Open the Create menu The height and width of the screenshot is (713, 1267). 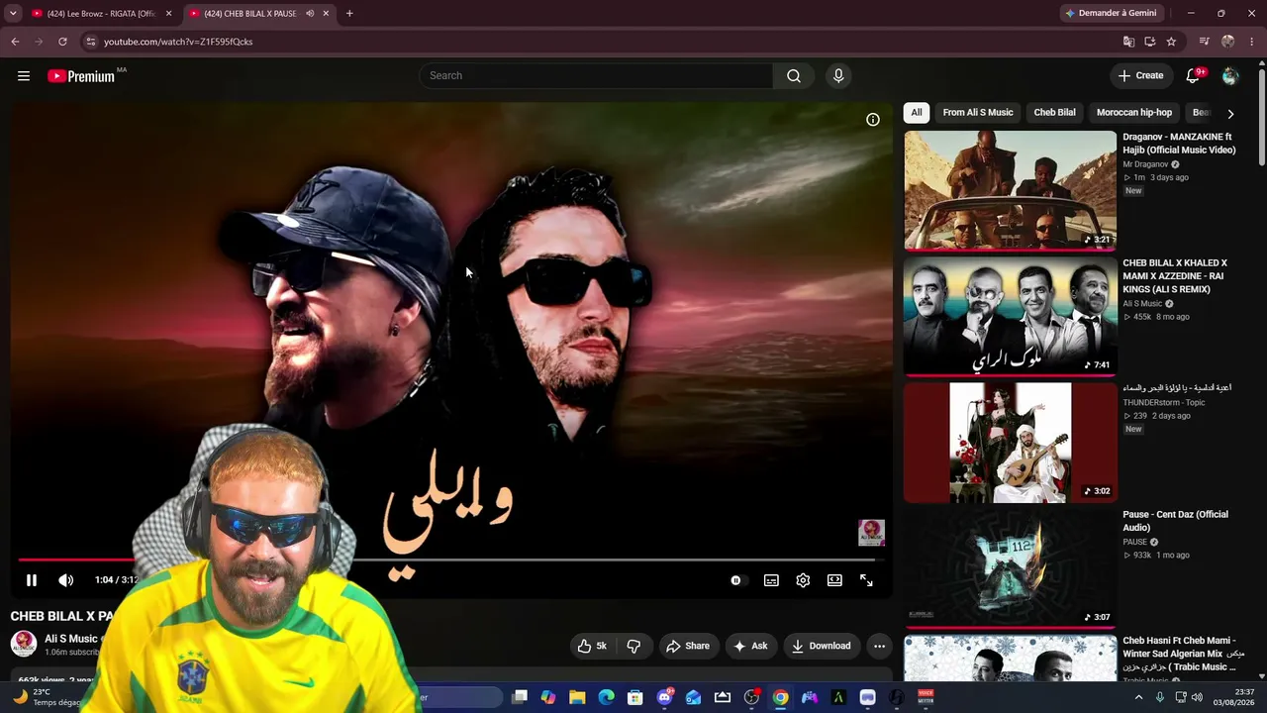[1140, 75]
